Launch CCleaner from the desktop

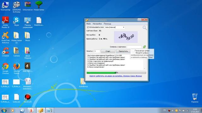click(5, 52)
